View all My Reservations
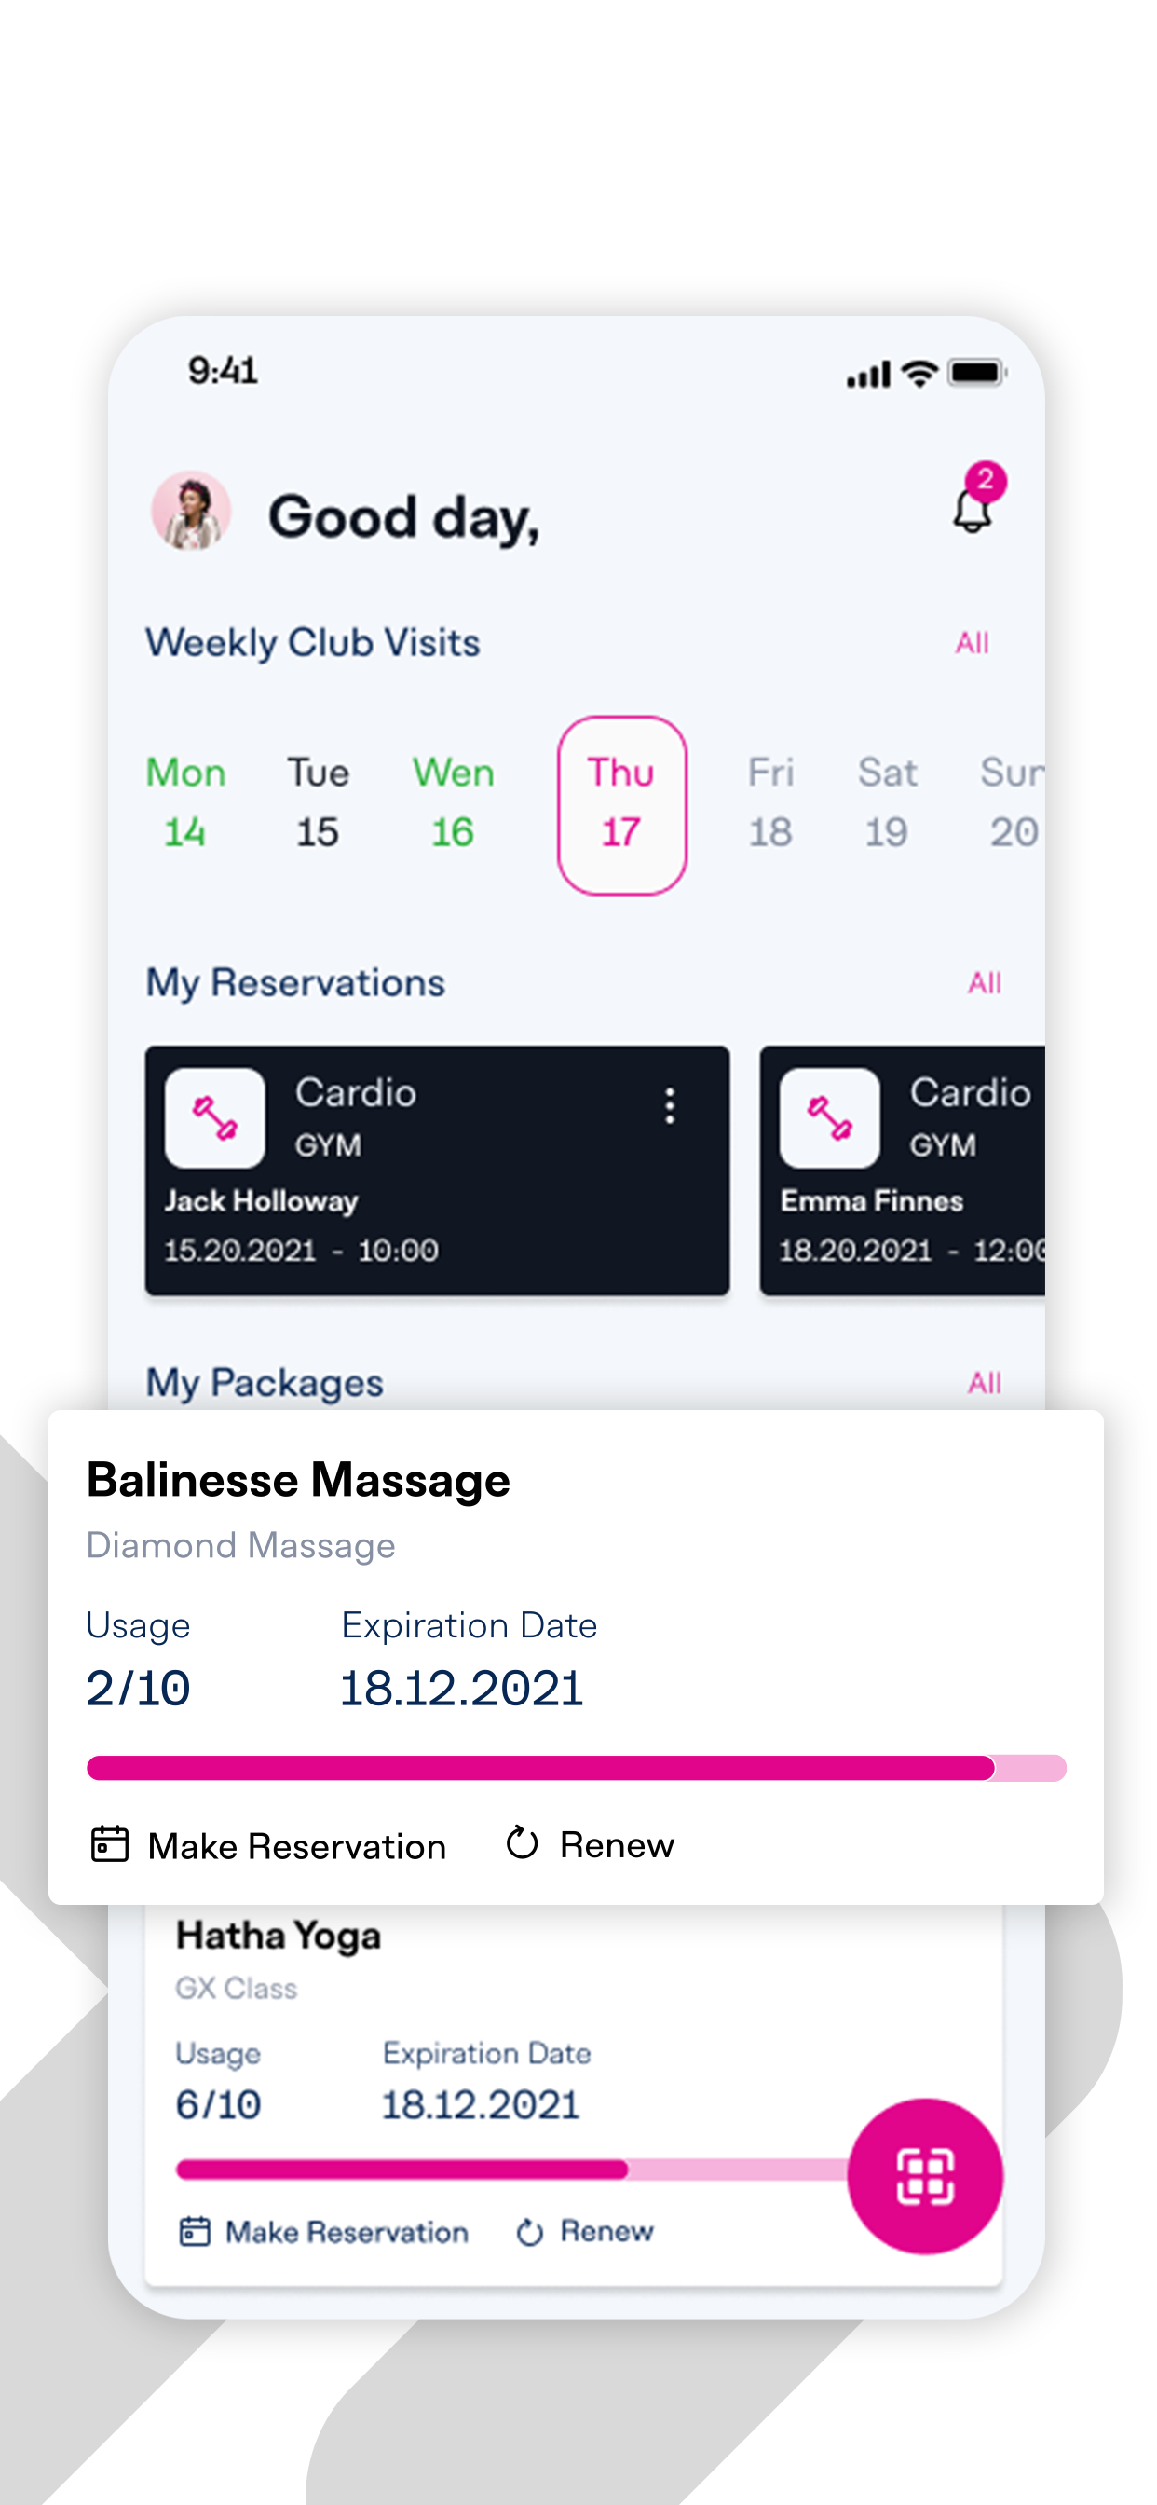The width and height of the screenshot is (1157, 2505). [x=984, y=983]
